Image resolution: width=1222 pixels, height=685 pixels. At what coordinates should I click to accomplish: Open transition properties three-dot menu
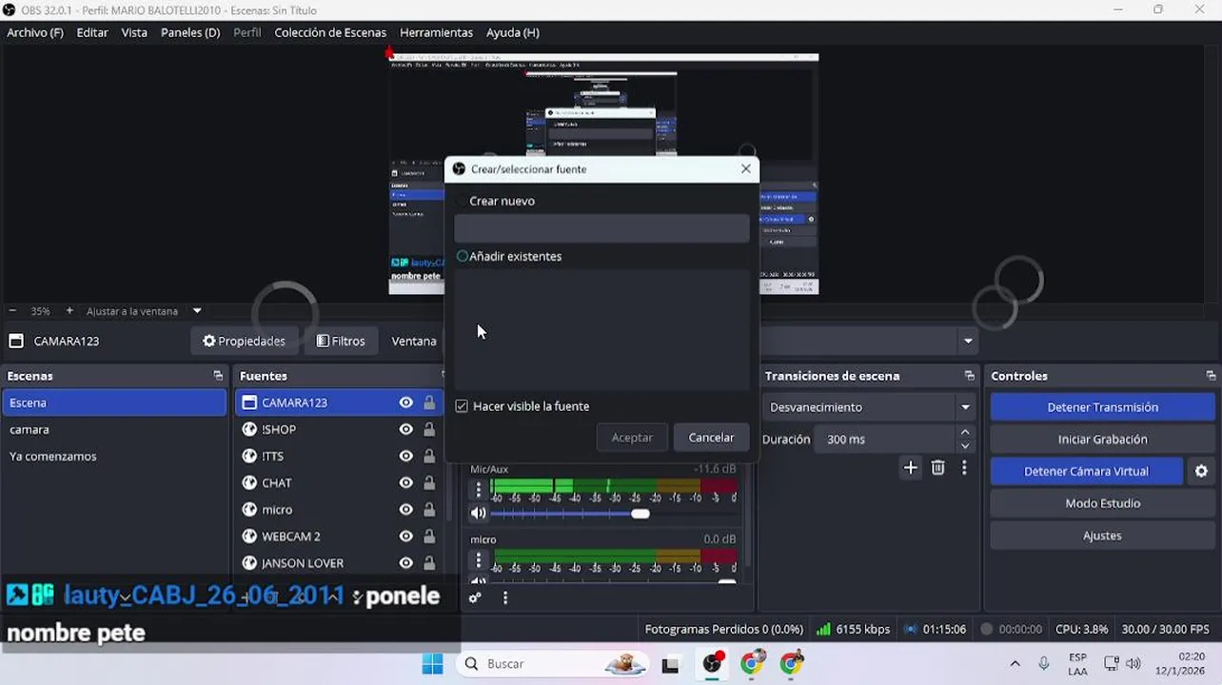pyautogui.click(x=964, y=467)
